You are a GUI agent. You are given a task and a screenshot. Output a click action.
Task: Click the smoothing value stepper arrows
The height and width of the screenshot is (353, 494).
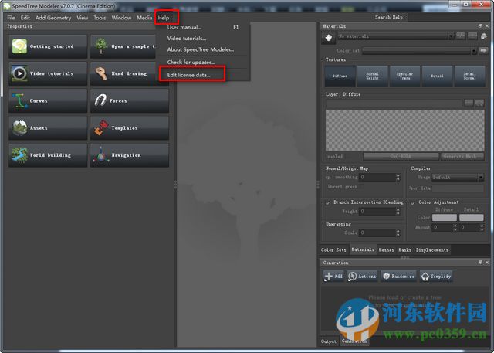[398, 178]
